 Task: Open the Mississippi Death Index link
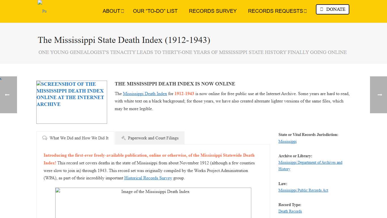(145, 94)
